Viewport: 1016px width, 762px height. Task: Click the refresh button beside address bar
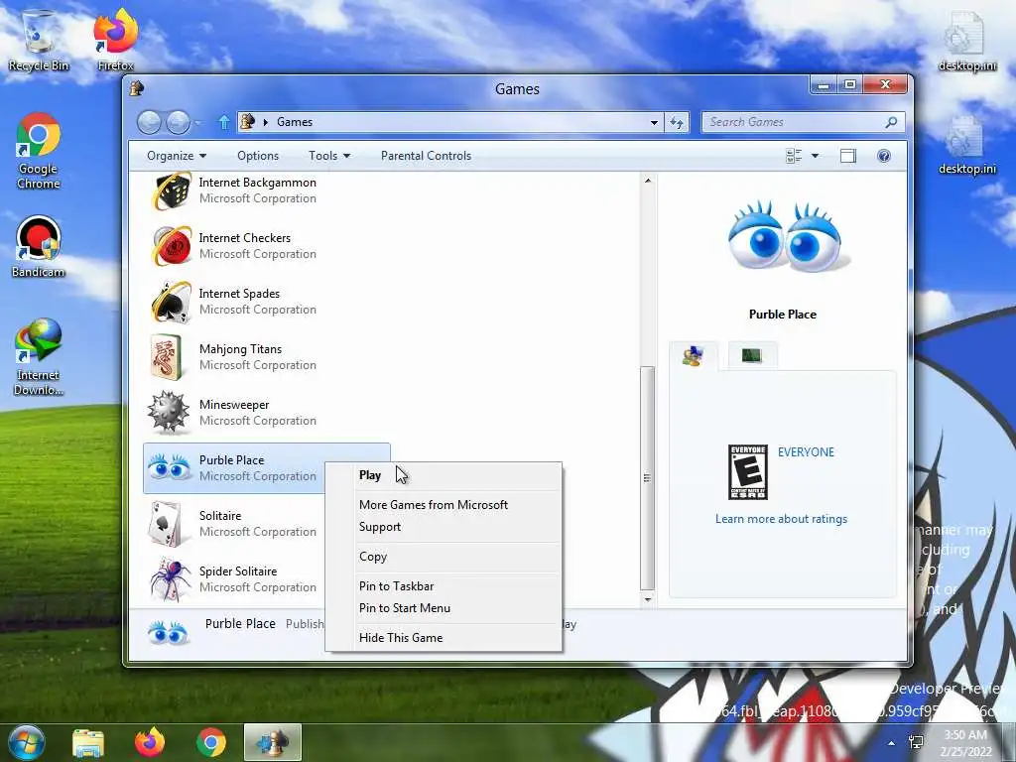(677, 122)
